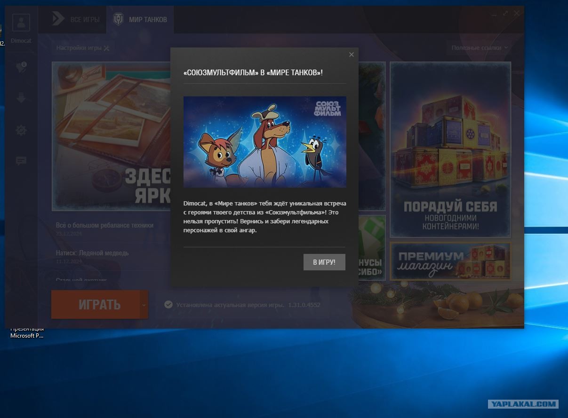The height and width of the screenshot is (418, 568).
Task: Open Настройки игры settings
Action: (83, 47)
